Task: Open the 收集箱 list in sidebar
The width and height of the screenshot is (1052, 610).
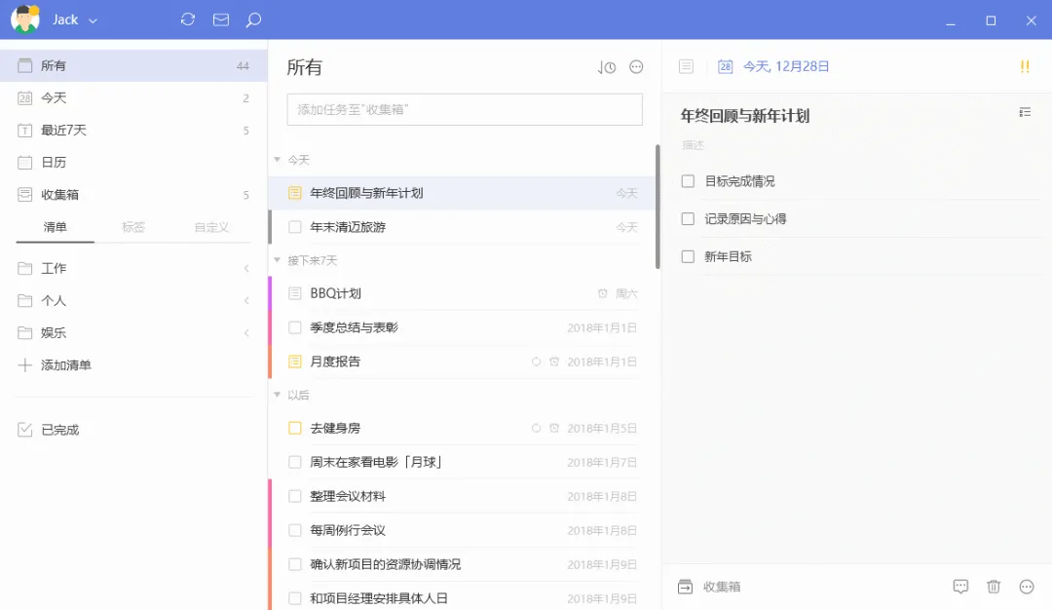Action: (133, 195)
